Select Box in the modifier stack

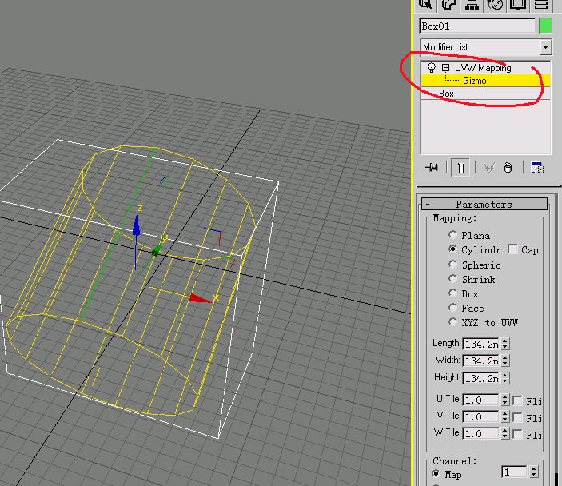(x=446, y=94)
